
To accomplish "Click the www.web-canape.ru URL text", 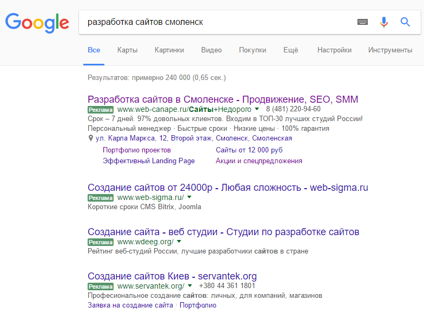I will pyautogui.click(x=184, y=109).
